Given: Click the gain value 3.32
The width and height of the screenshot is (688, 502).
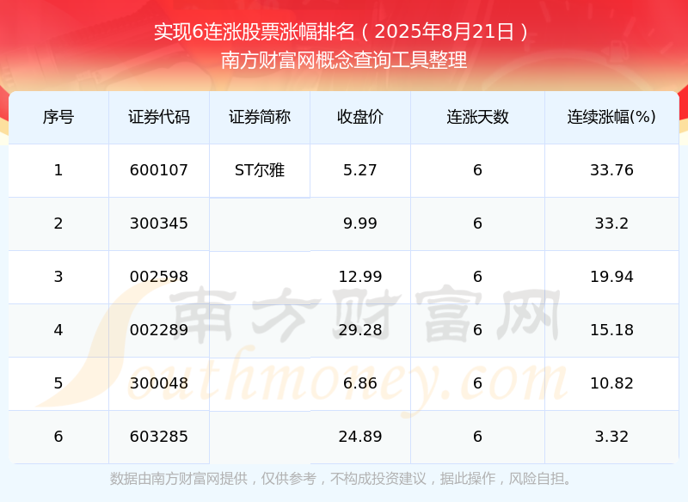Looking at the screenshot, I should tap(611, 436).
